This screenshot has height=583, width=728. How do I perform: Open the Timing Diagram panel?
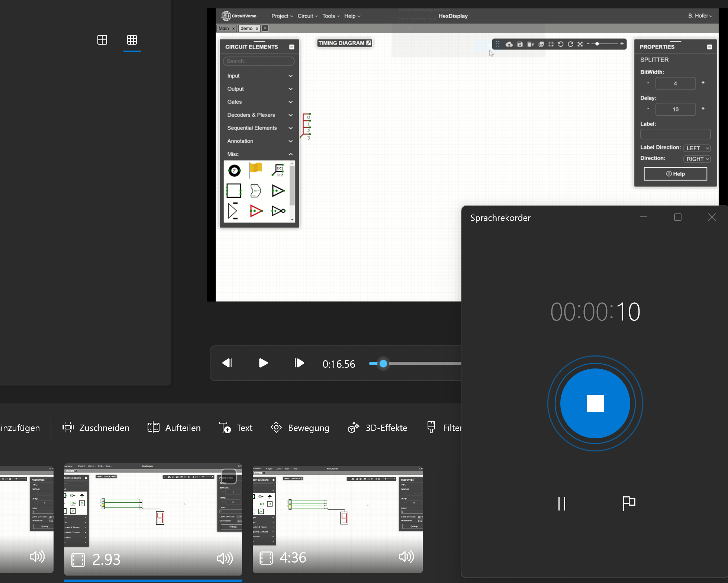(x=345, y=43)
